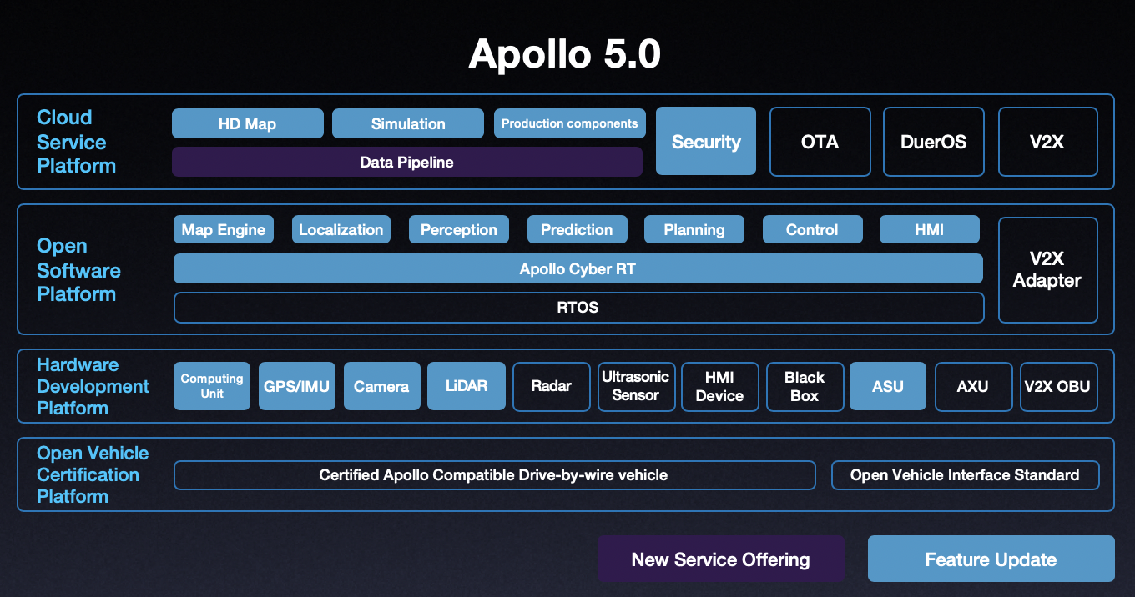The width and height of the screenshot is (1135, 597).
Task: Select the Perception module
Action: pos(458,228)
